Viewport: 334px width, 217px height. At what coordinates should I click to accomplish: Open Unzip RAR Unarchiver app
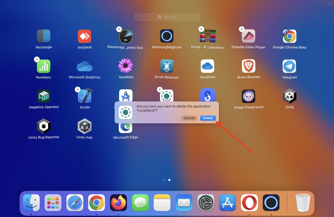point(208,36)
